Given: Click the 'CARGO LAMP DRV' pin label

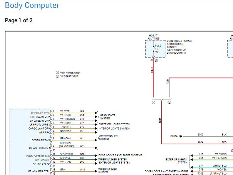Looking at the screenshot, I should [x=39, y=129].
